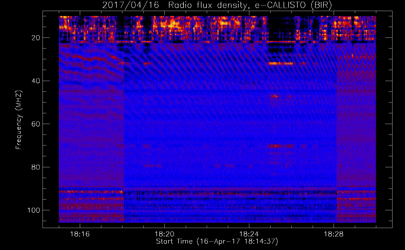Screen dimensions: 405x250
Task: Click the x-axis label "Start Time (16-Apr-17 18:14:37)"
Action: (217, 241)
